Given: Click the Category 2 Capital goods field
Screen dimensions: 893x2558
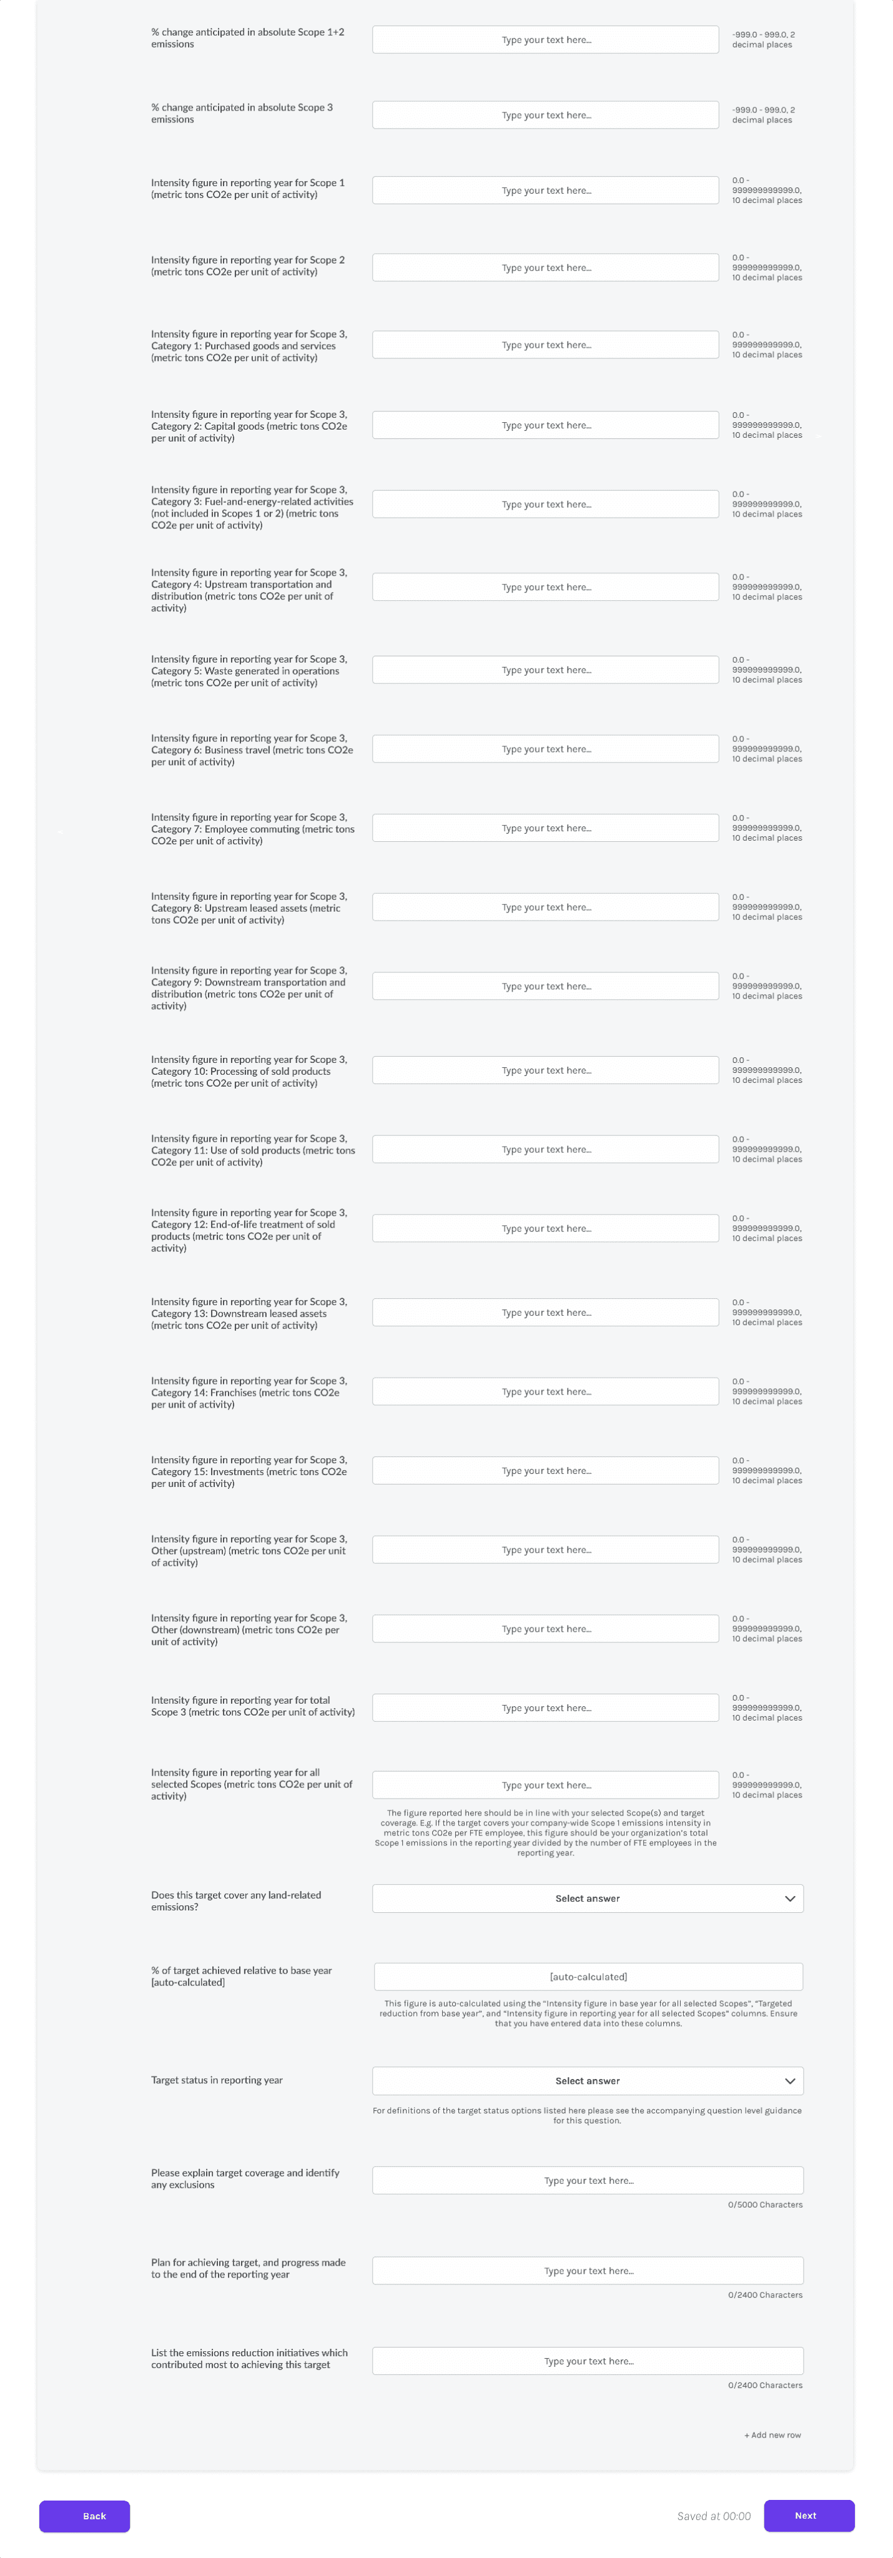Looking at the screenshot, I should click(x=545, y=425).
